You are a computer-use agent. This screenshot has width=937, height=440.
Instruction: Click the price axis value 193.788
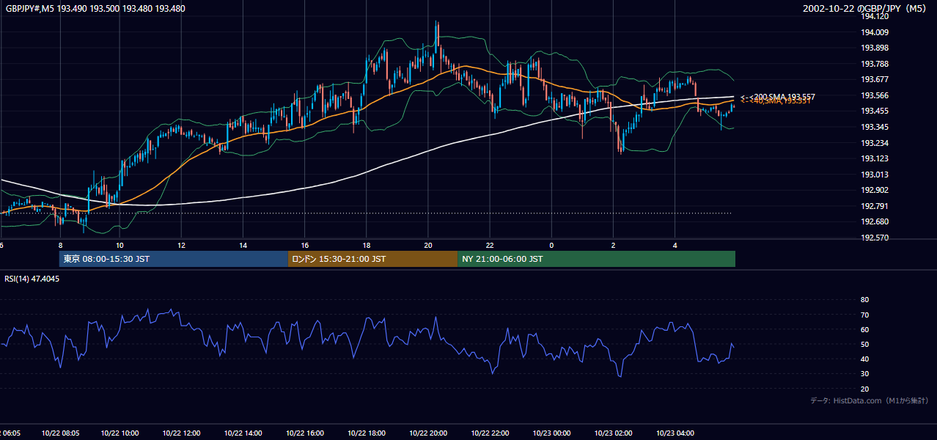(875, 64)
